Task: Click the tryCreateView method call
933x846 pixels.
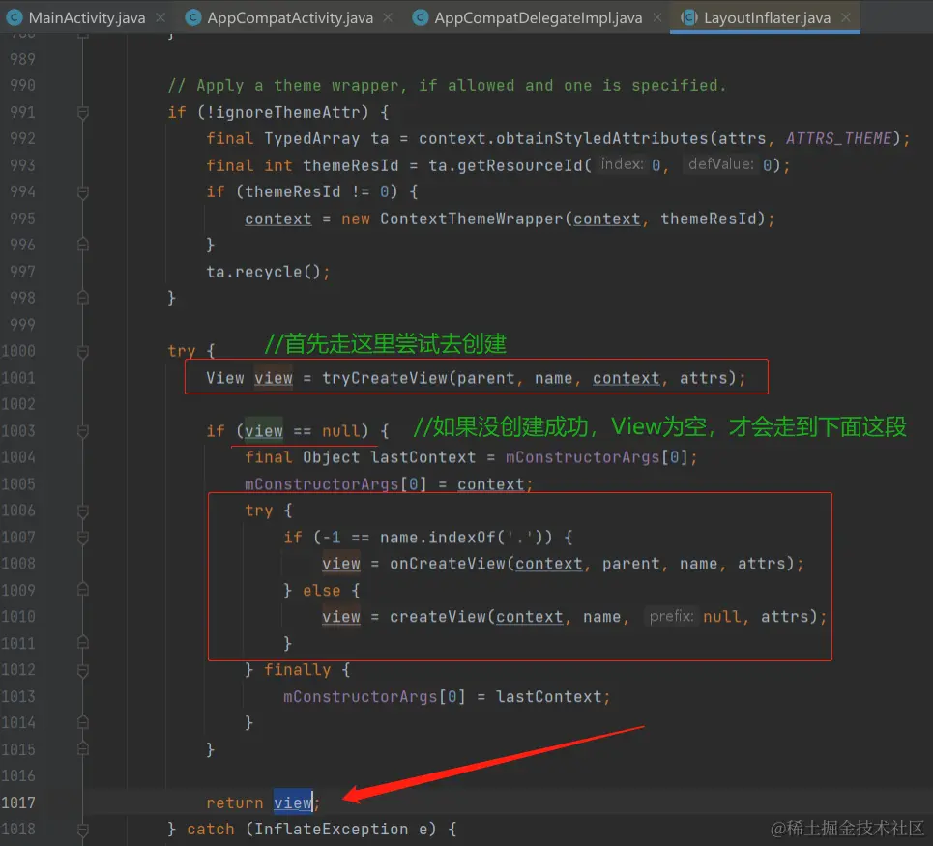Action: pos(385,378)
